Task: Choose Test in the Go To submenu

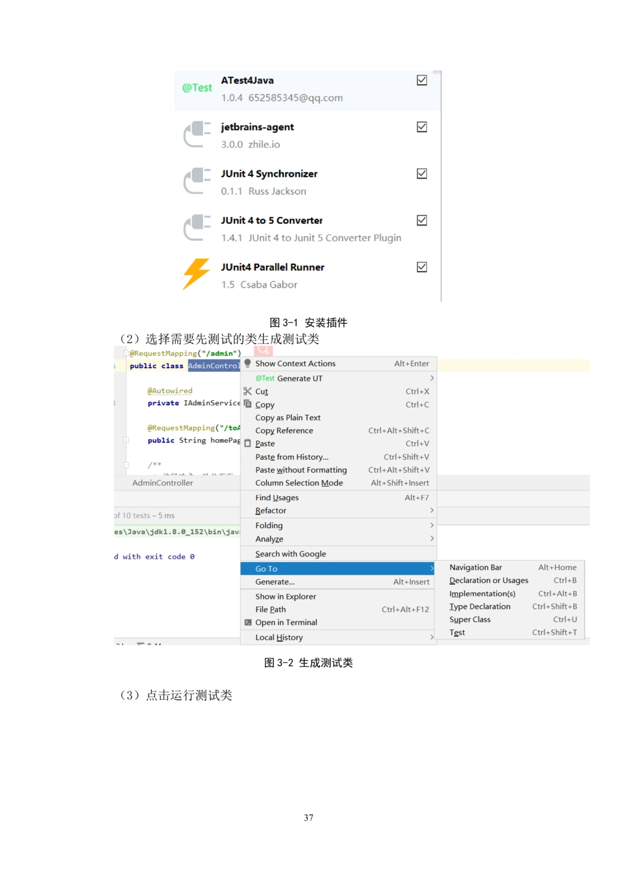Action: (457, 632)
